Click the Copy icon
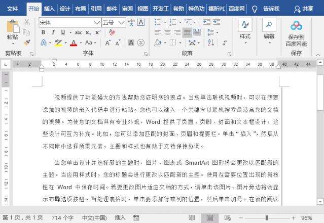324x223 pixels. pyautogui.click(x=27, y=32)
